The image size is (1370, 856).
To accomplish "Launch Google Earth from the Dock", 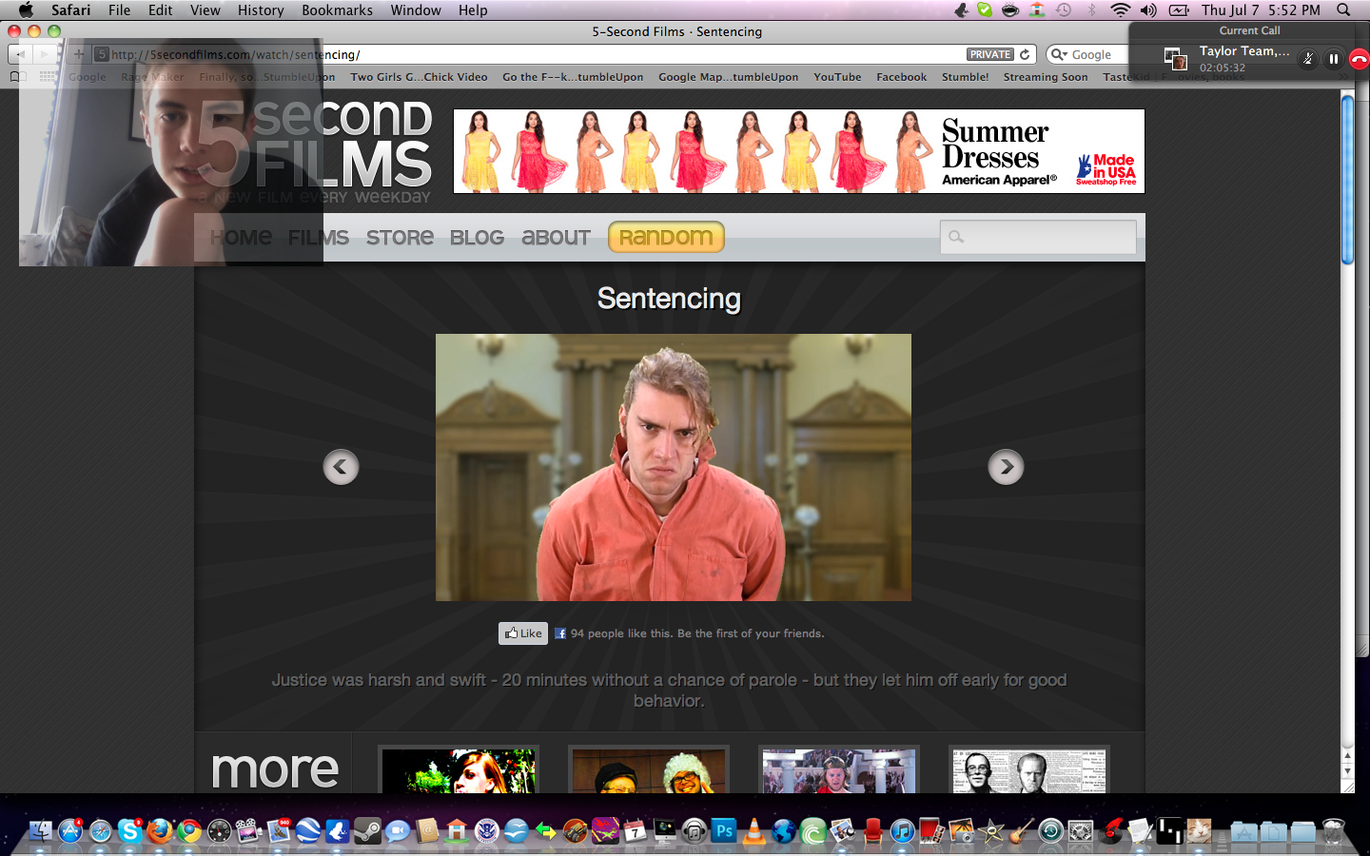I will pos(307,830).
